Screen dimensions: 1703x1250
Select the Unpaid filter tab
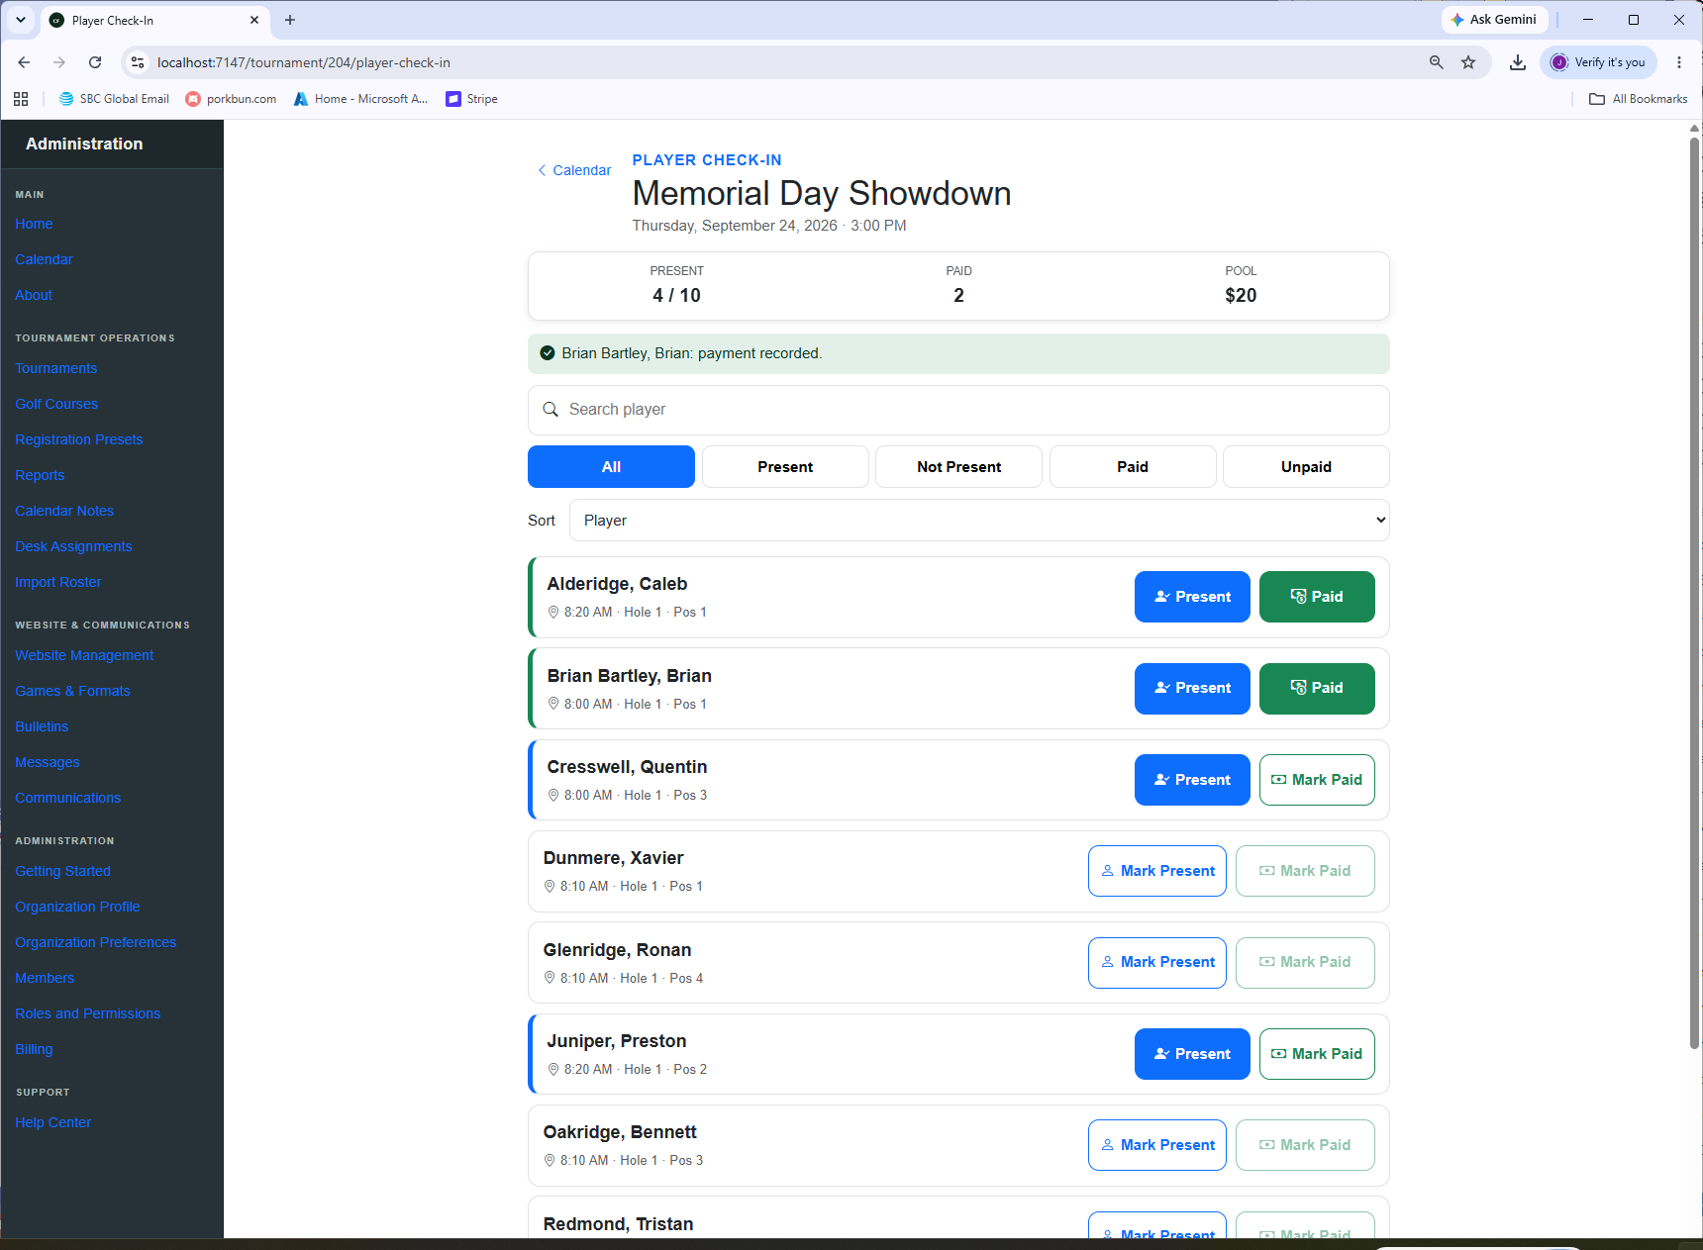tap(1306, 467)
